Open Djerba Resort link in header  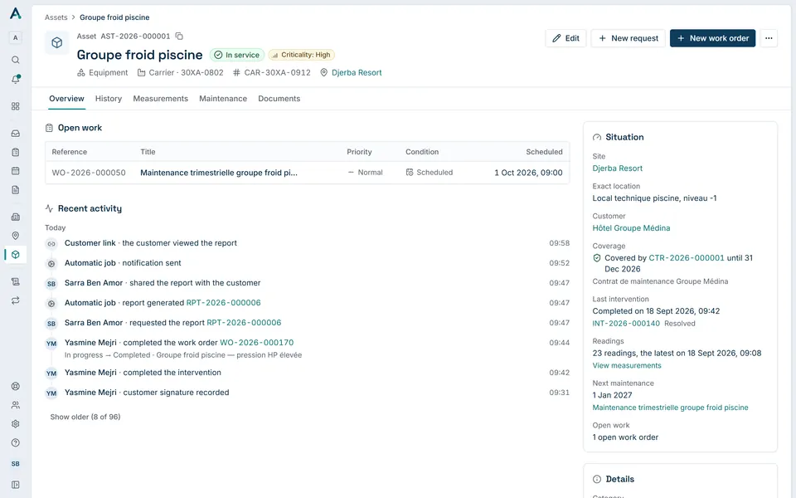pyautogui.click(x=357, y=73)
